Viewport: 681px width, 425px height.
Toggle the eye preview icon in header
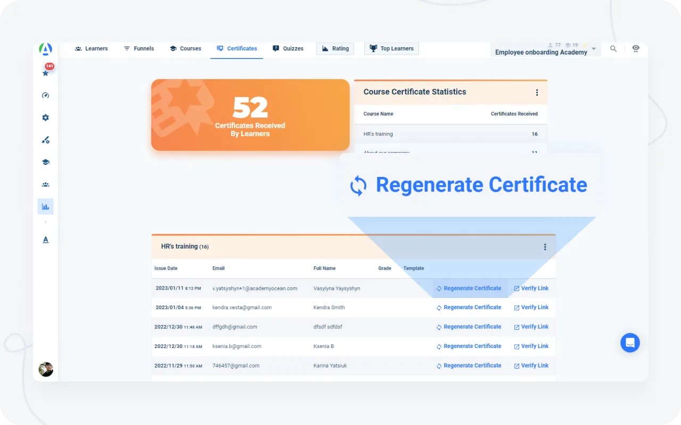click(x=635, y=48)
